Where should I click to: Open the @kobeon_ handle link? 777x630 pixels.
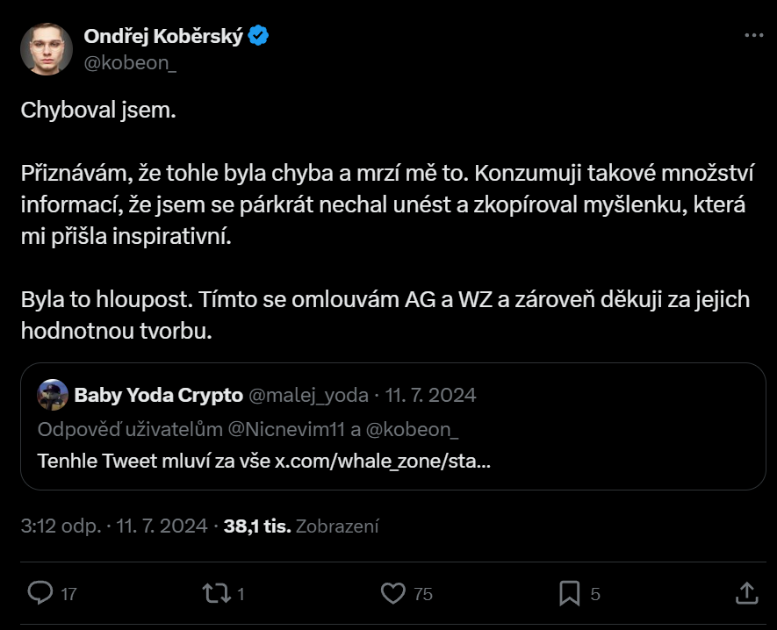130,62
